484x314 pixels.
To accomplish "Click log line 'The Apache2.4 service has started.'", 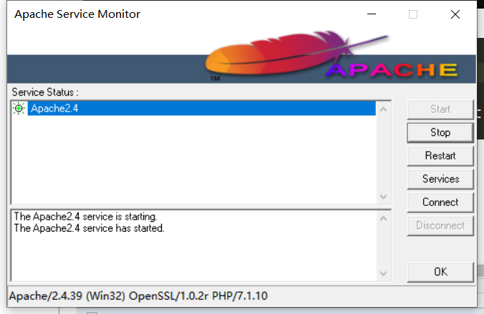I will pyautogui.click(x=89, y=228).
